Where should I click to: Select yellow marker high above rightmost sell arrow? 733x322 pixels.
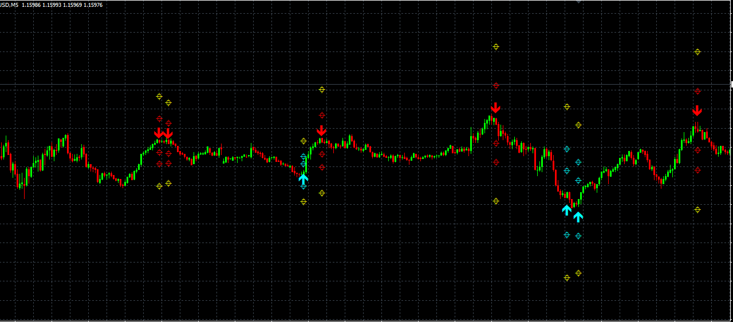[697, 52]
